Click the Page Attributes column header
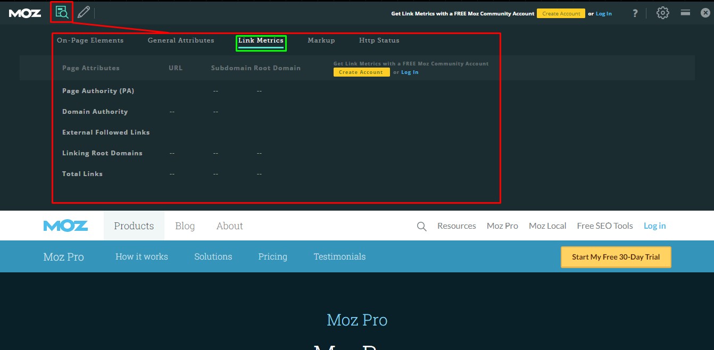Viewport: 714px width, 350px height. tap(91, 68)
